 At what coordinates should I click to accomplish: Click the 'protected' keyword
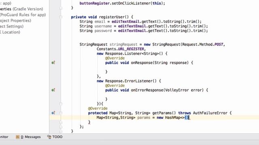tap(98, 113)
